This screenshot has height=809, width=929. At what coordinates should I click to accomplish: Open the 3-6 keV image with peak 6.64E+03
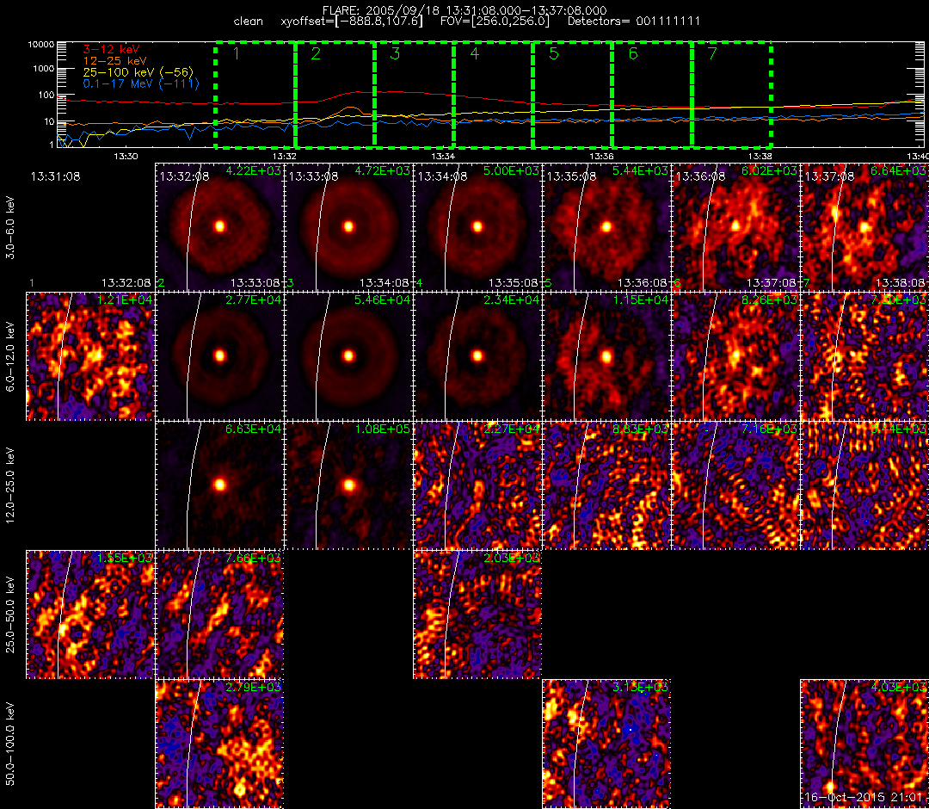(865, 227)
